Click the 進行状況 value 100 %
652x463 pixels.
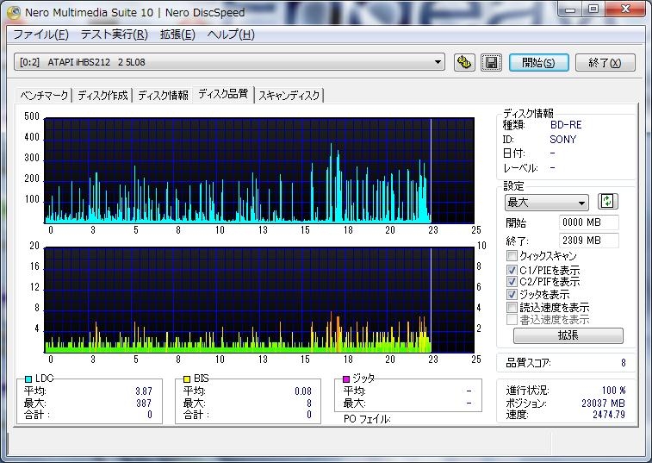(x=614, y=390)
